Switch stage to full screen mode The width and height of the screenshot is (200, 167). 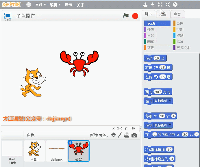coord(8,16)
